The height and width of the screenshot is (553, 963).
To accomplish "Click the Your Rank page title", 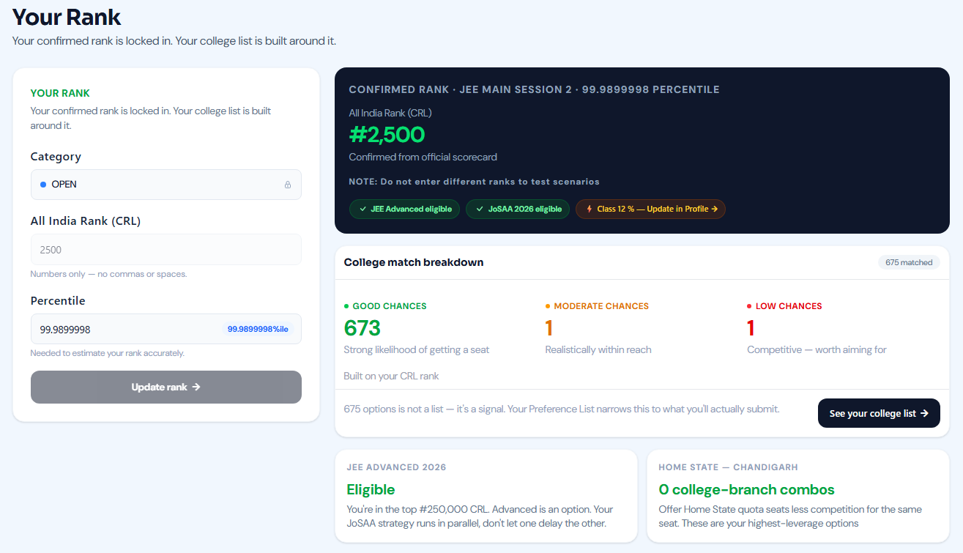I will [67, 16].
